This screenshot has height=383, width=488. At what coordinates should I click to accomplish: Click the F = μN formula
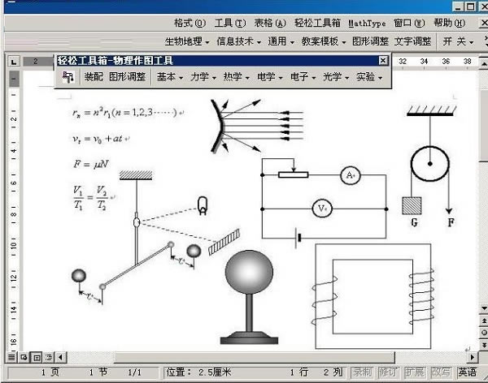tap(91, 164)
